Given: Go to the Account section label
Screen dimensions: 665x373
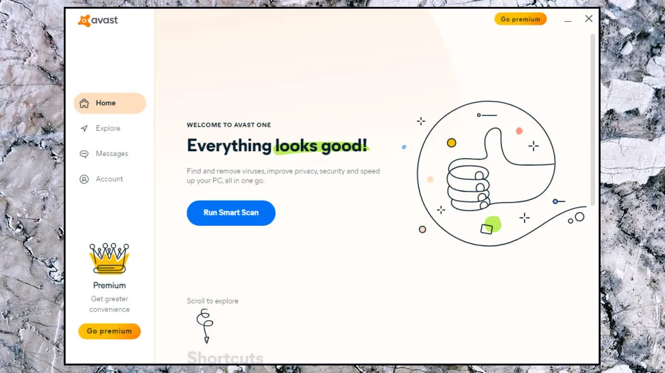Looking at the screenshot, I should click(109, 179).
